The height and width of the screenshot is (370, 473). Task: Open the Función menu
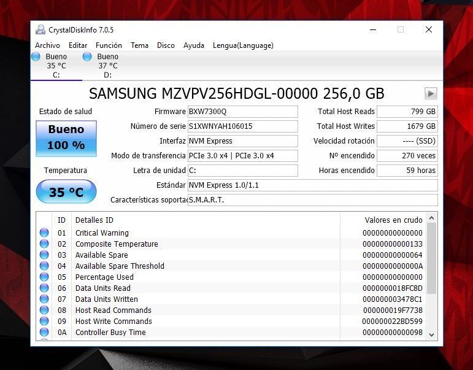pyautogui.click(x=109, y=45)
